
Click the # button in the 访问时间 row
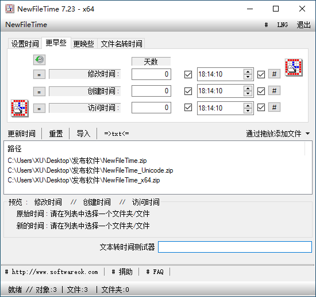point(274,108)
